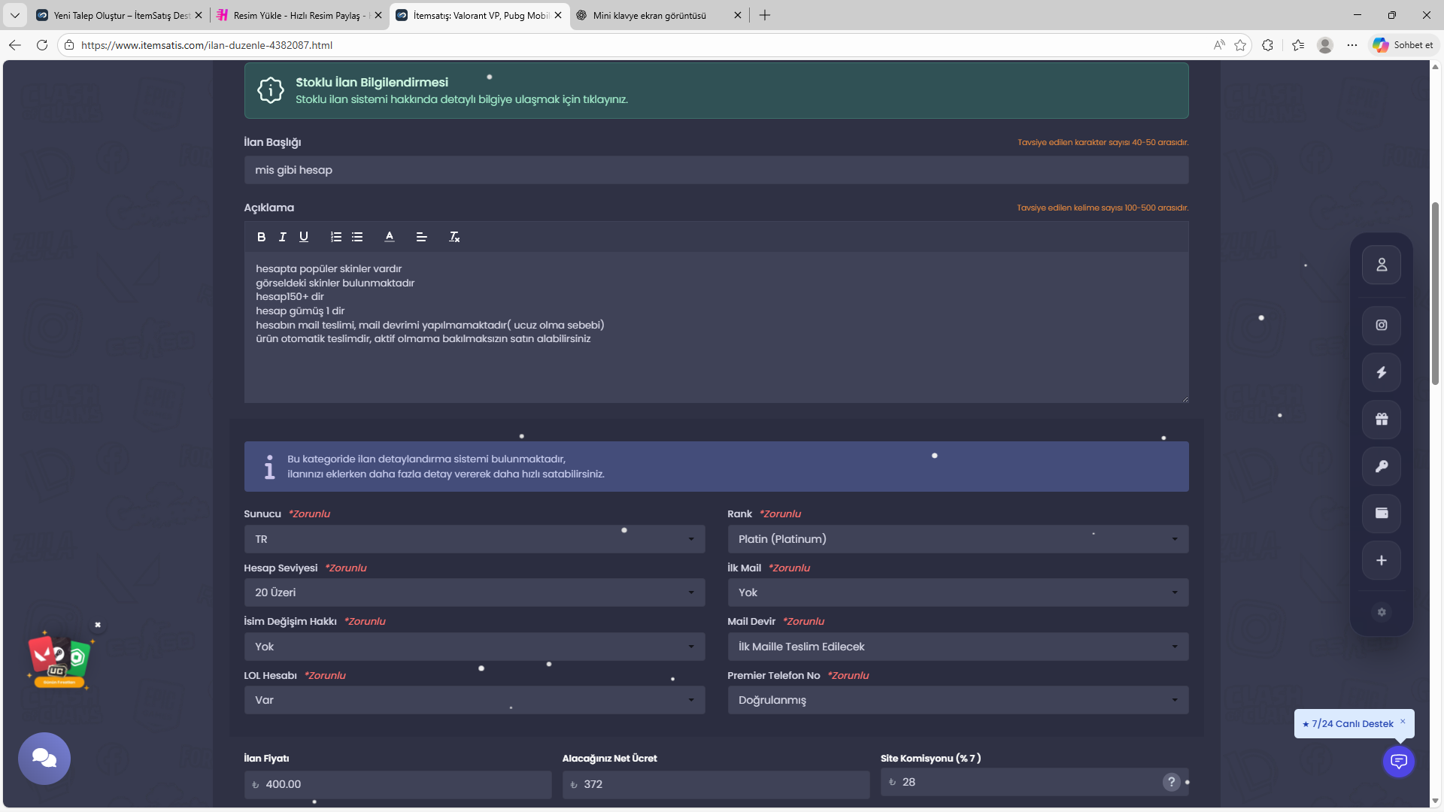Click into the Açıklama description text area
Image resolution: width=1444 pixels, height=812 pixels.
click(716, 327)
